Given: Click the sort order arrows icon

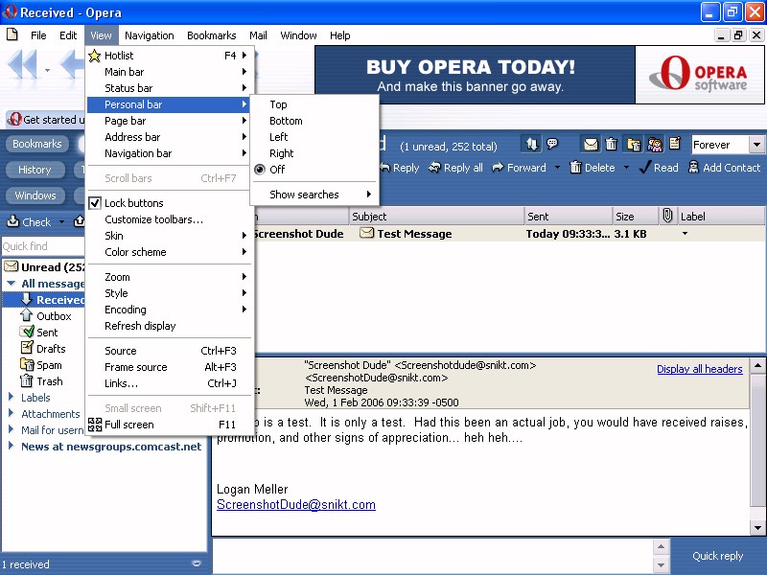Looking at the screenshot, I should [x=532, y=145].
